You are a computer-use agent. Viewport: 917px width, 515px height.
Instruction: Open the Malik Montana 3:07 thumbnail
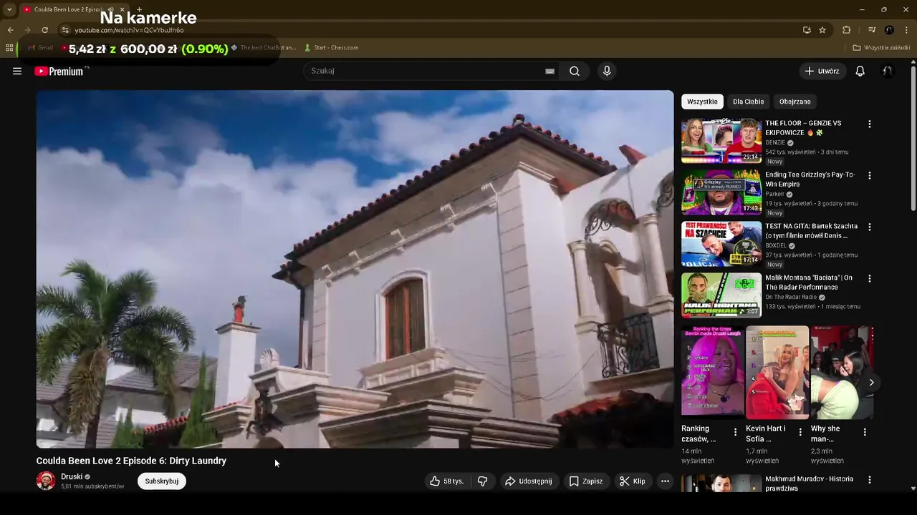click(x=721, y=295)
